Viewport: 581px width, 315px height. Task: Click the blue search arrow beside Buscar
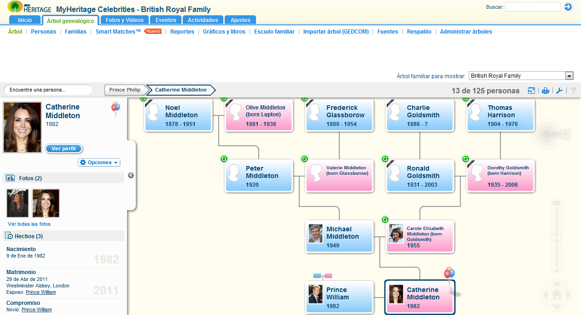click(x=568, y=7)
